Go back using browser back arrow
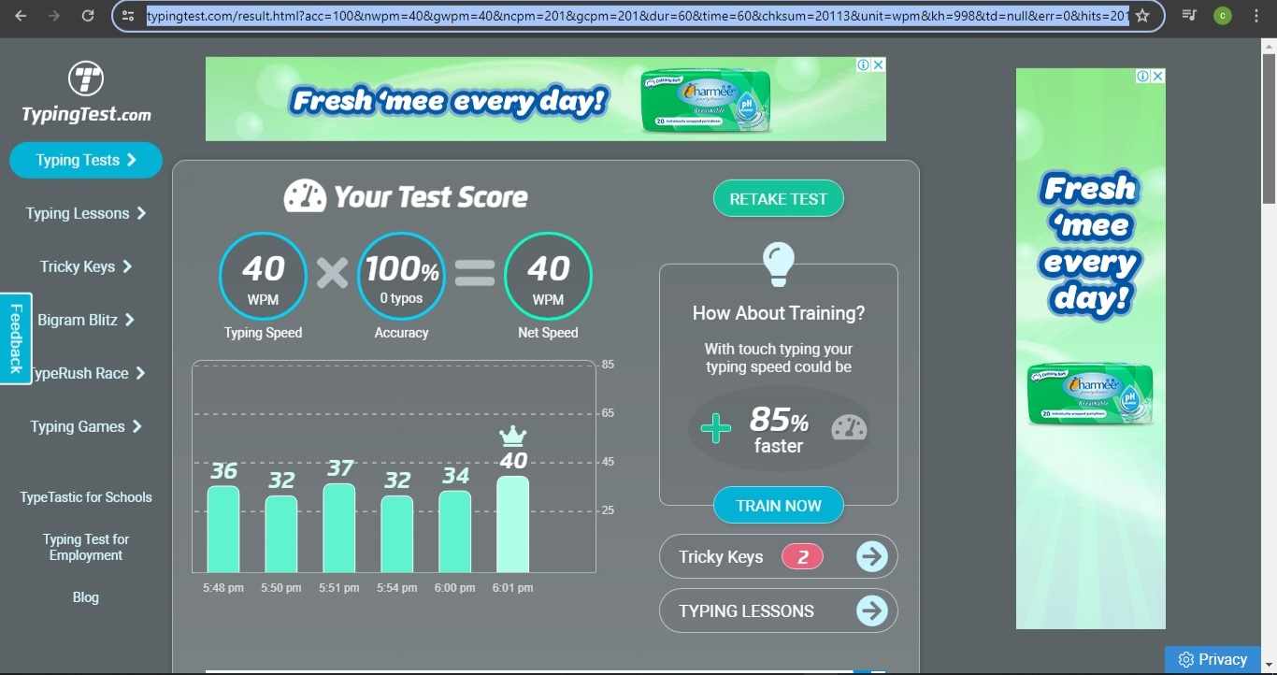This screenshot has width=1277, height=675. coord(21,16)
